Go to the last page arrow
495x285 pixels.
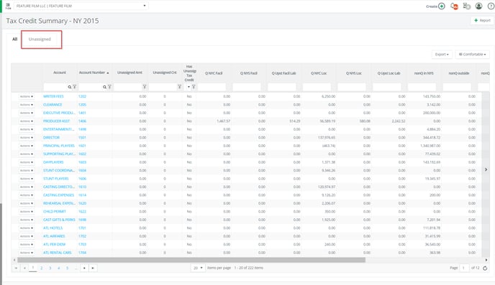pyautogui.click(x=93, y=268)
